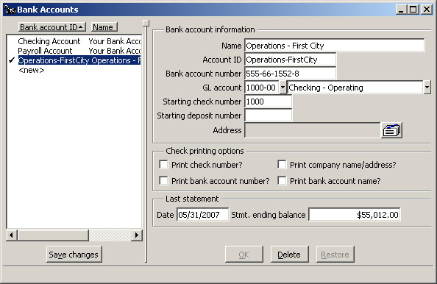The height and width of the screenshot is (284, 437).
Task: Click the last statement Date field
Action: click(202, 215)
